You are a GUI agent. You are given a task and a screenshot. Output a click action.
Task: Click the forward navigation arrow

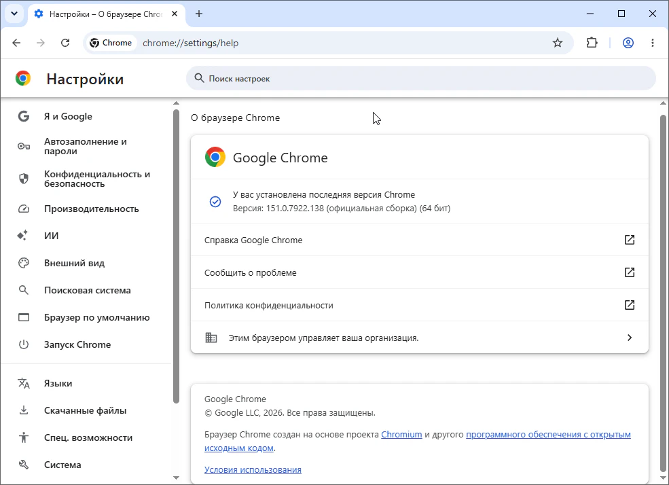41,43
